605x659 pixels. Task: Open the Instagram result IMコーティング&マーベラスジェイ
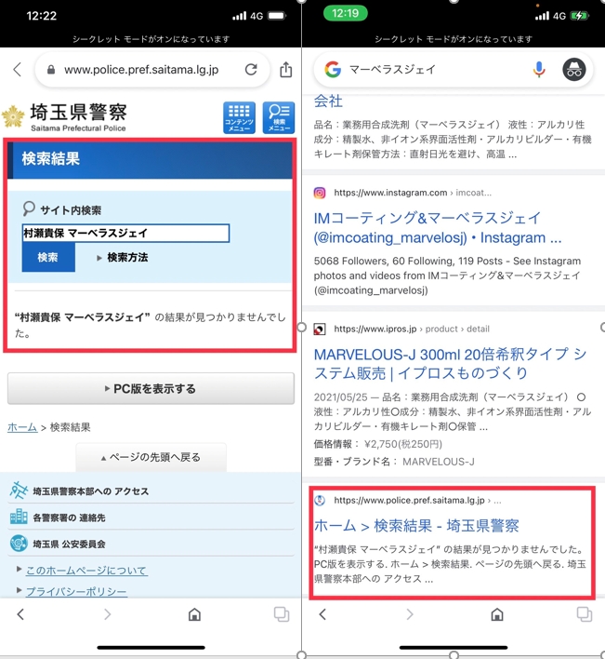[x=438, y=228]
